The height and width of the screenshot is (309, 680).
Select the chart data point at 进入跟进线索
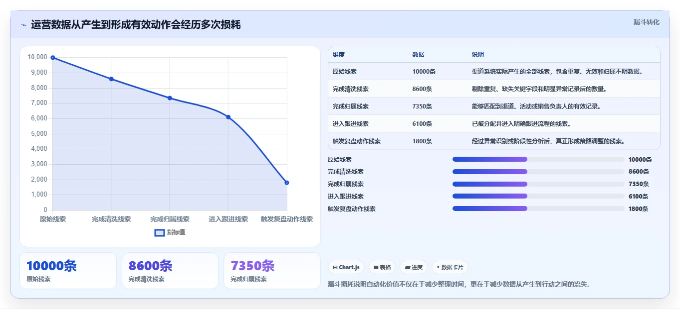228,117
